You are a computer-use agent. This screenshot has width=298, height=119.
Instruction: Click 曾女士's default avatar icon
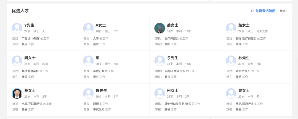pos(231,93)
